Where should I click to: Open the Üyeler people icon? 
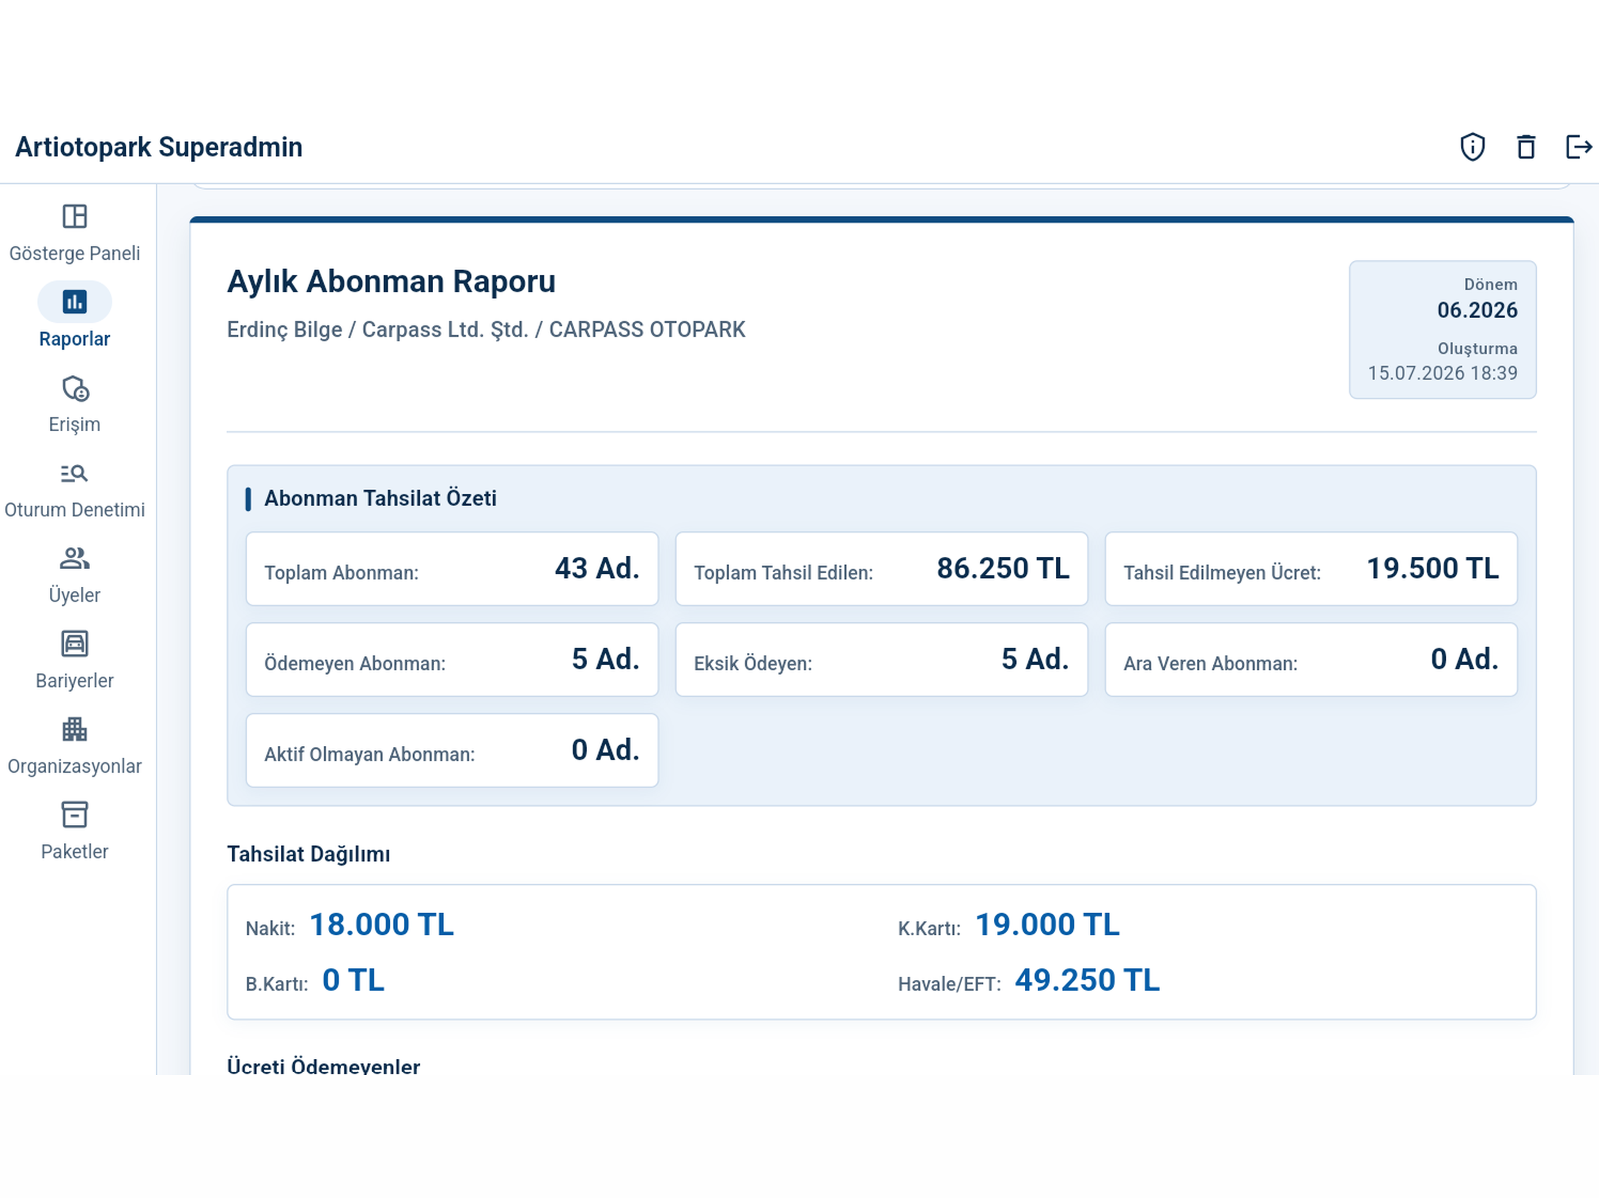[74, 559]
